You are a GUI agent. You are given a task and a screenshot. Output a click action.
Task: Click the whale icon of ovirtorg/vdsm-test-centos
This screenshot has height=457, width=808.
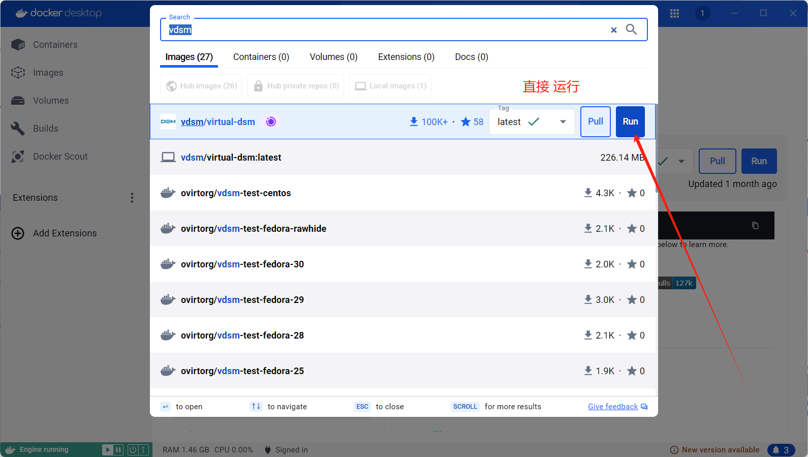(x=168, y=193)
